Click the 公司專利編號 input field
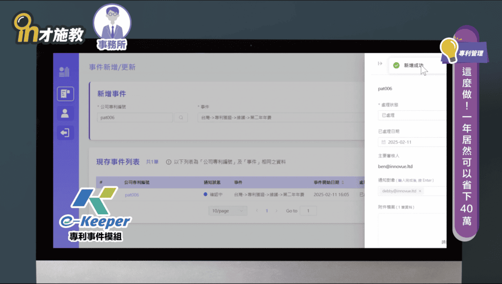502x284 pixels. point(135,118)
